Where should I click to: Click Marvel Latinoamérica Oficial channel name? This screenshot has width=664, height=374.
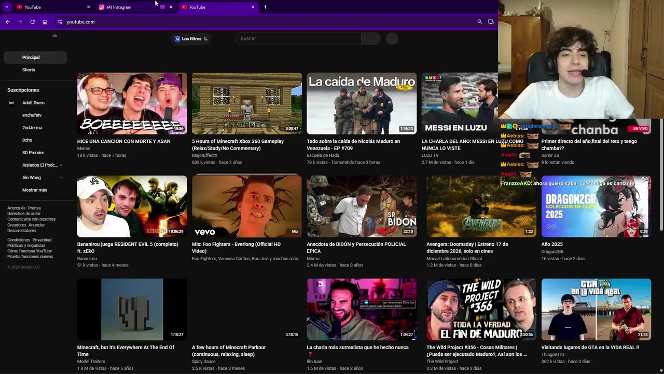pos(454,258)
